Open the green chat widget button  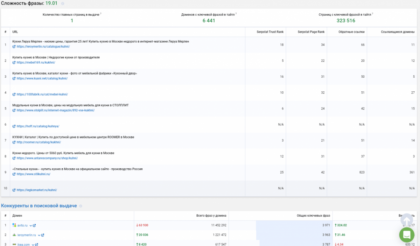coord(407,235)
